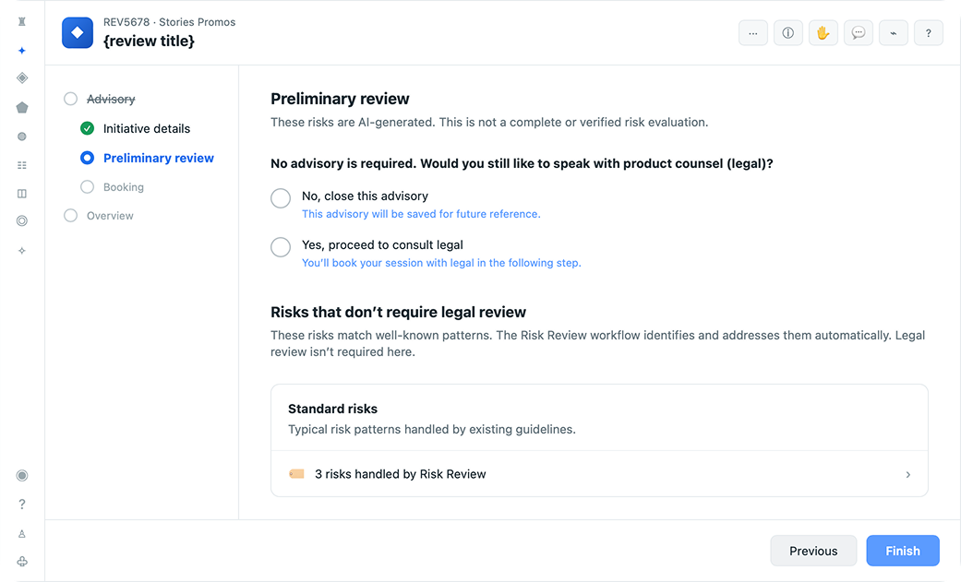The image size is (961, 582).
Task: Click the club-shaped icon at sidebar bottom
Action: click(x=22, y=561)
